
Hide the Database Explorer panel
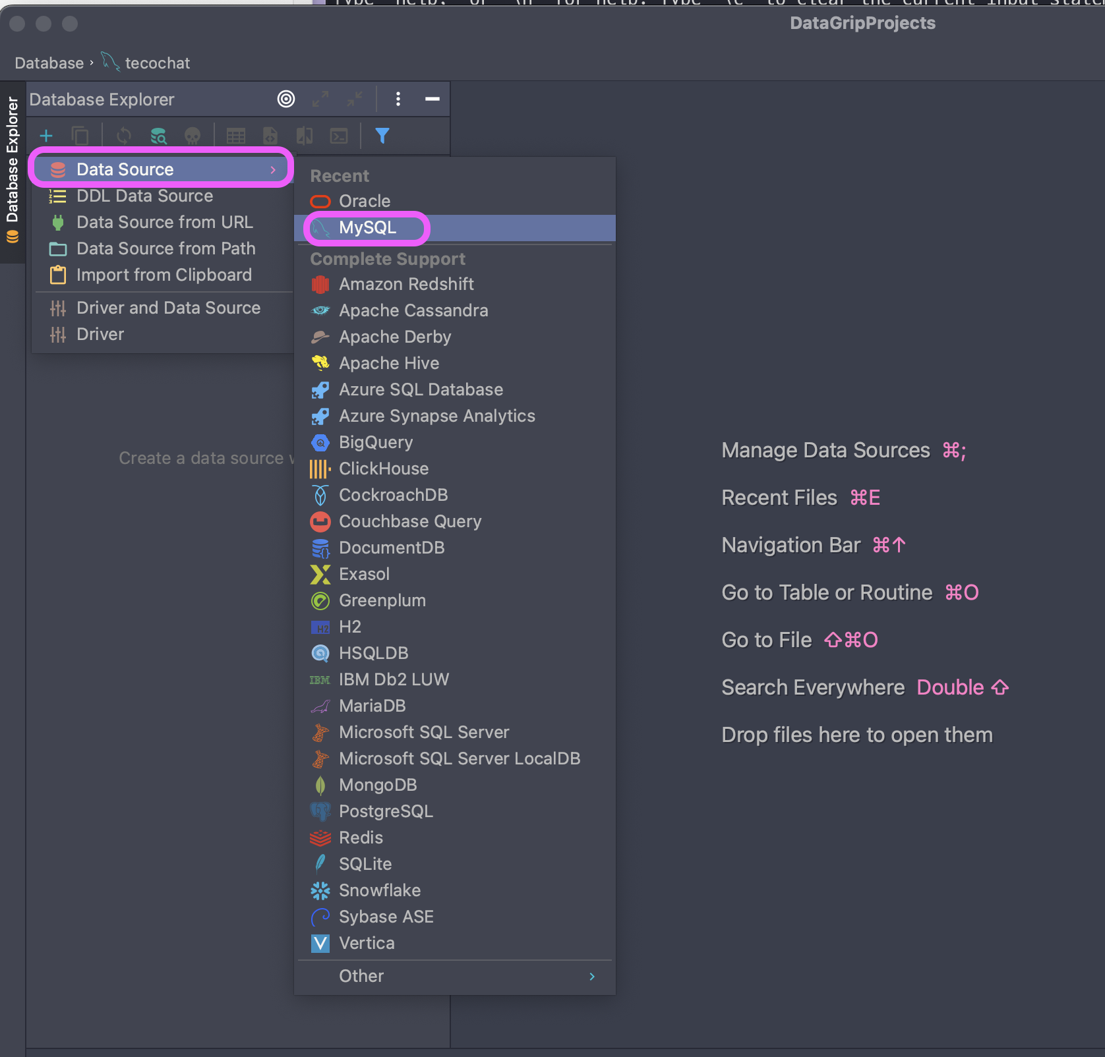[433, 99]
